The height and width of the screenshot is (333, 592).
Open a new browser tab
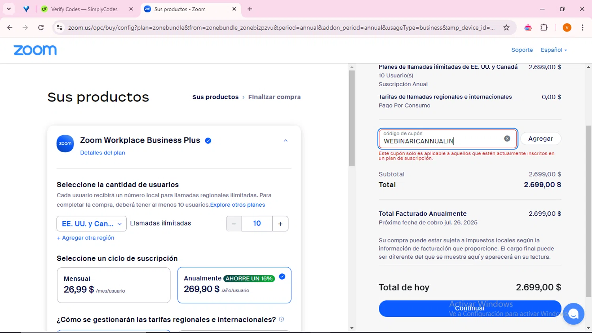coord(250,9)
